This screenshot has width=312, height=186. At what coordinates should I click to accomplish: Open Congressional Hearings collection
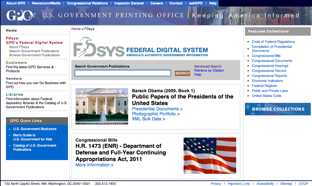(x=270, y=66)
